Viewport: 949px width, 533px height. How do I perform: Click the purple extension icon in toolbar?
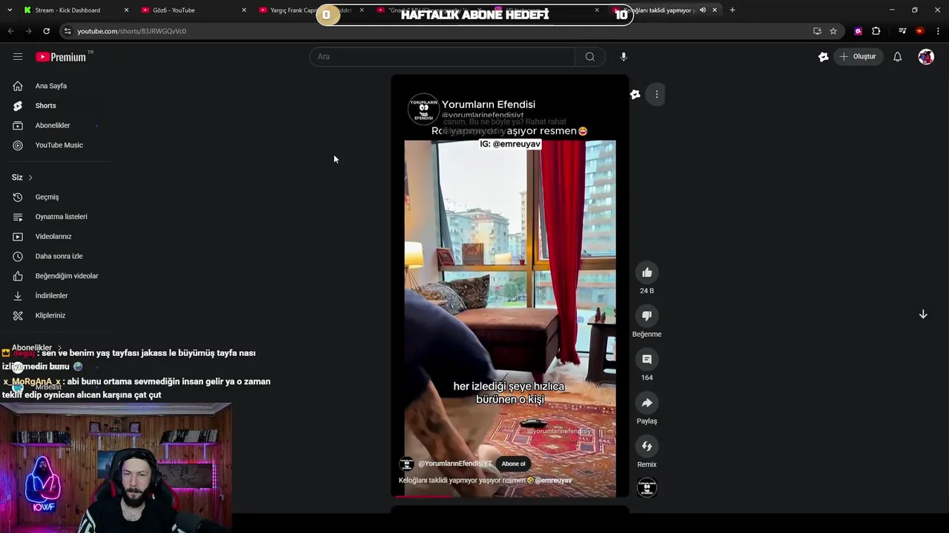[x=859, y=31]
